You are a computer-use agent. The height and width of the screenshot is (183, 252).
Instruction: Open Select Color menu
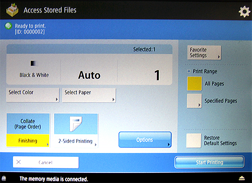[x=33, y=95]
